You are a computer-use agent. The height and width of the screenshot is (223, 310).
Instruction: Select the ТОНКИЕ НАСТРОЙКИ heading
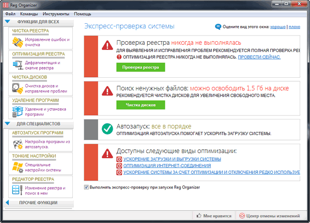coord(34,156)
